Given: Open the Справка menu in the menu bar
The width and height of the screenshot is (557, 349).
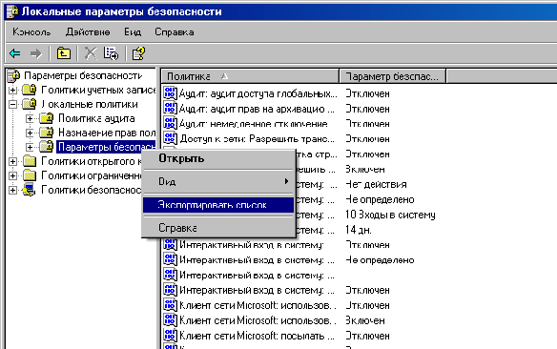Looking at the screenshot, I should click(x=174, y=32).
